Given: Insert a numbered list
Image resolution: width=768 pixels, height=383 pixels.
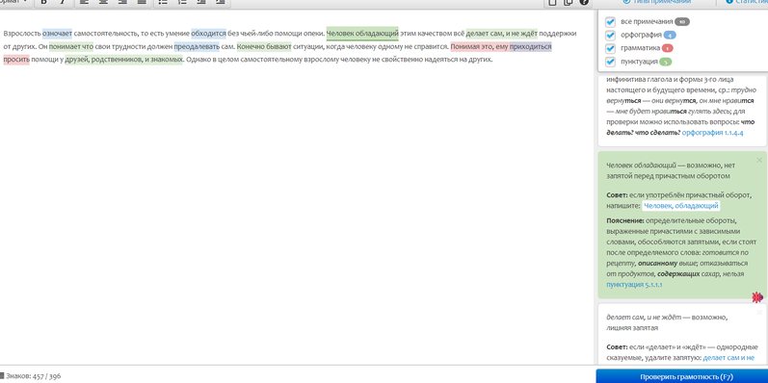Looking at the screenshot, I should [x=182, y=2].
